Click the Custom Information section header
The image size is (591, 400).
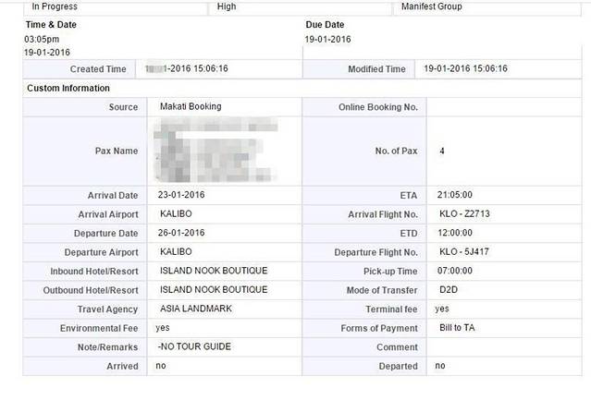point(68,88)
